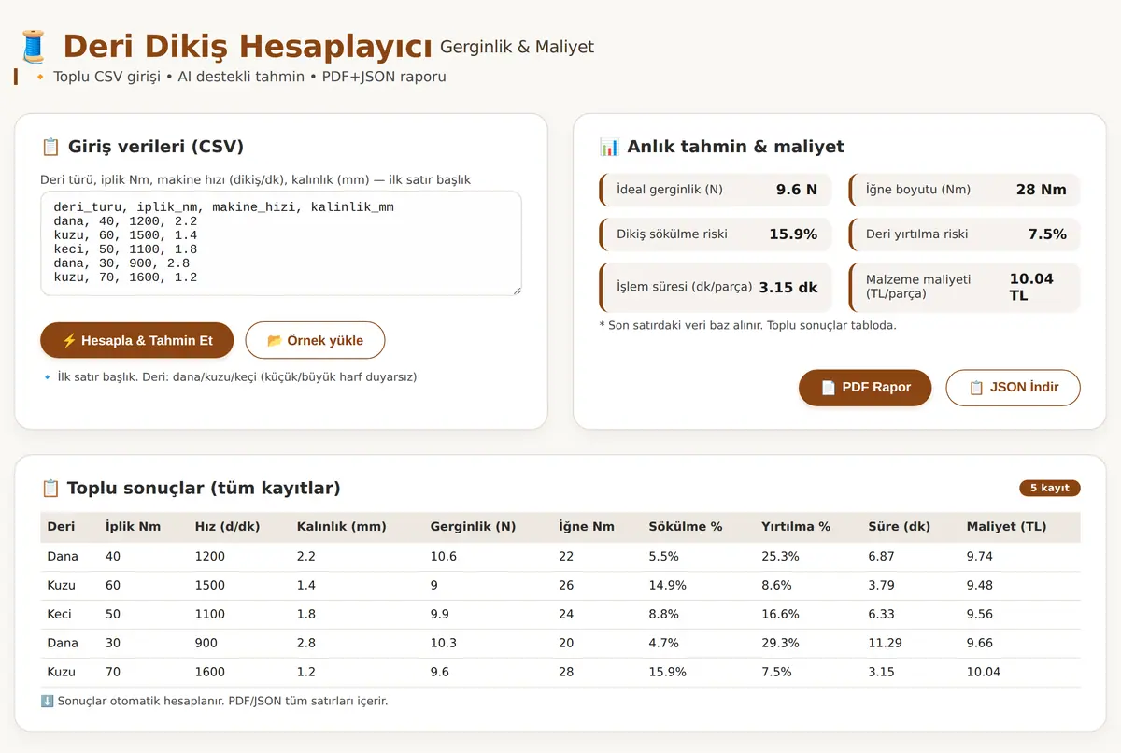This screenshot has width=1121, height=753.
Task: Click the chart icon beside Anlık tahmin
Action: pyautogui.click(x=609, y=147)
